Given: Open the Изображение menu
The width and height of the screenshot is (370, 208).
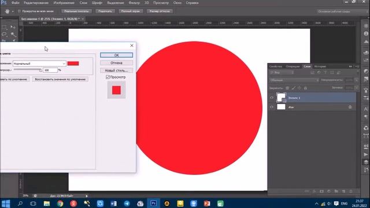Looking at the screenshot, I should [64, 3].
